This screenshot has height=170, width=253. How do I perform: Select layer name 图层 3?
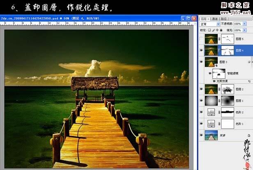(x=223, y=62)
